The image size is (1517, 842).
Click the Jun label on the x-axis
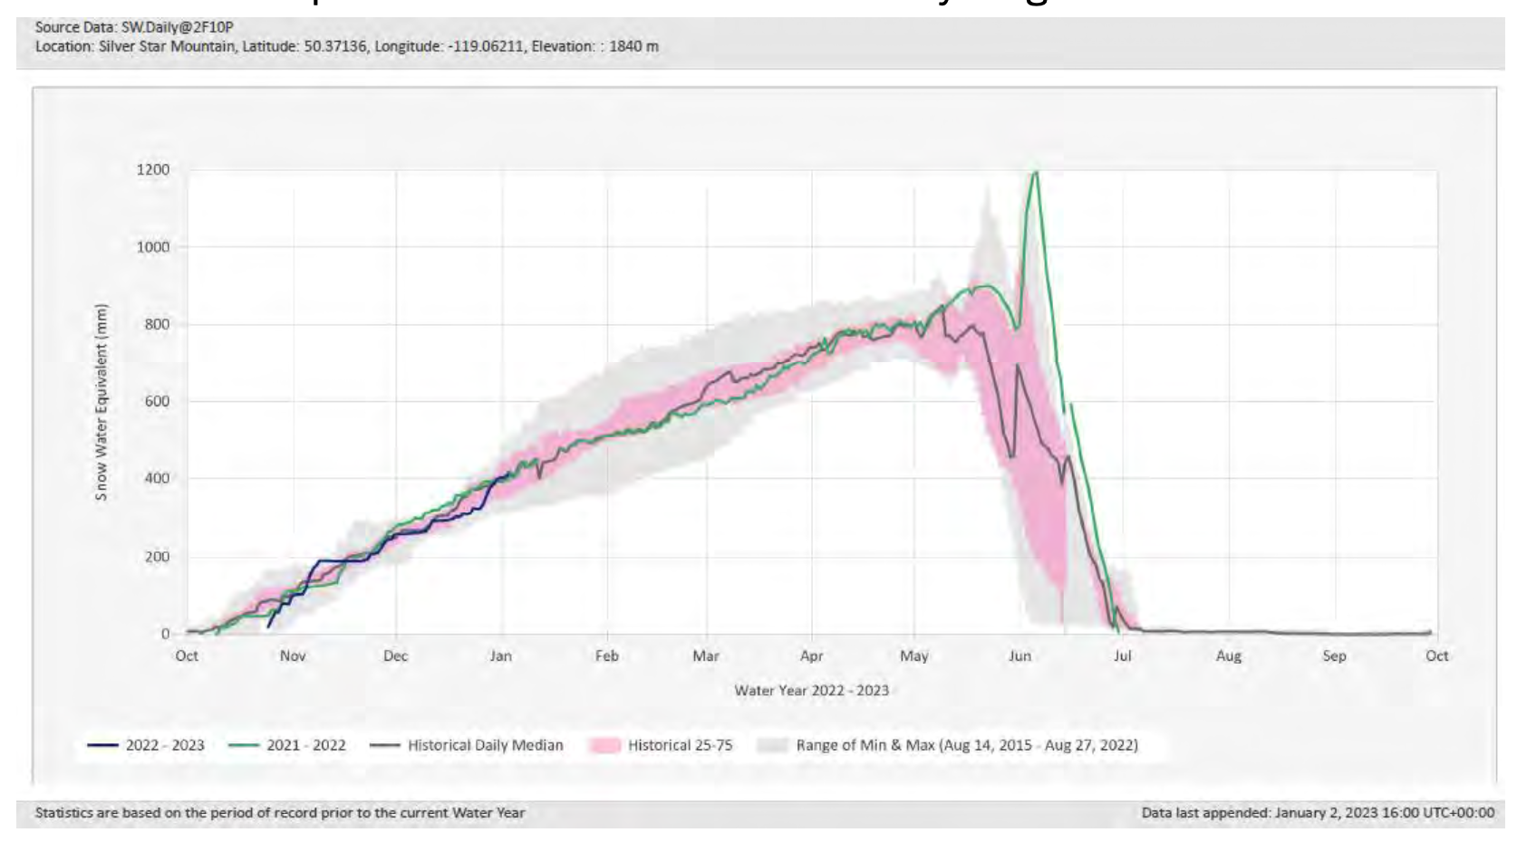tap(1019, 655)
